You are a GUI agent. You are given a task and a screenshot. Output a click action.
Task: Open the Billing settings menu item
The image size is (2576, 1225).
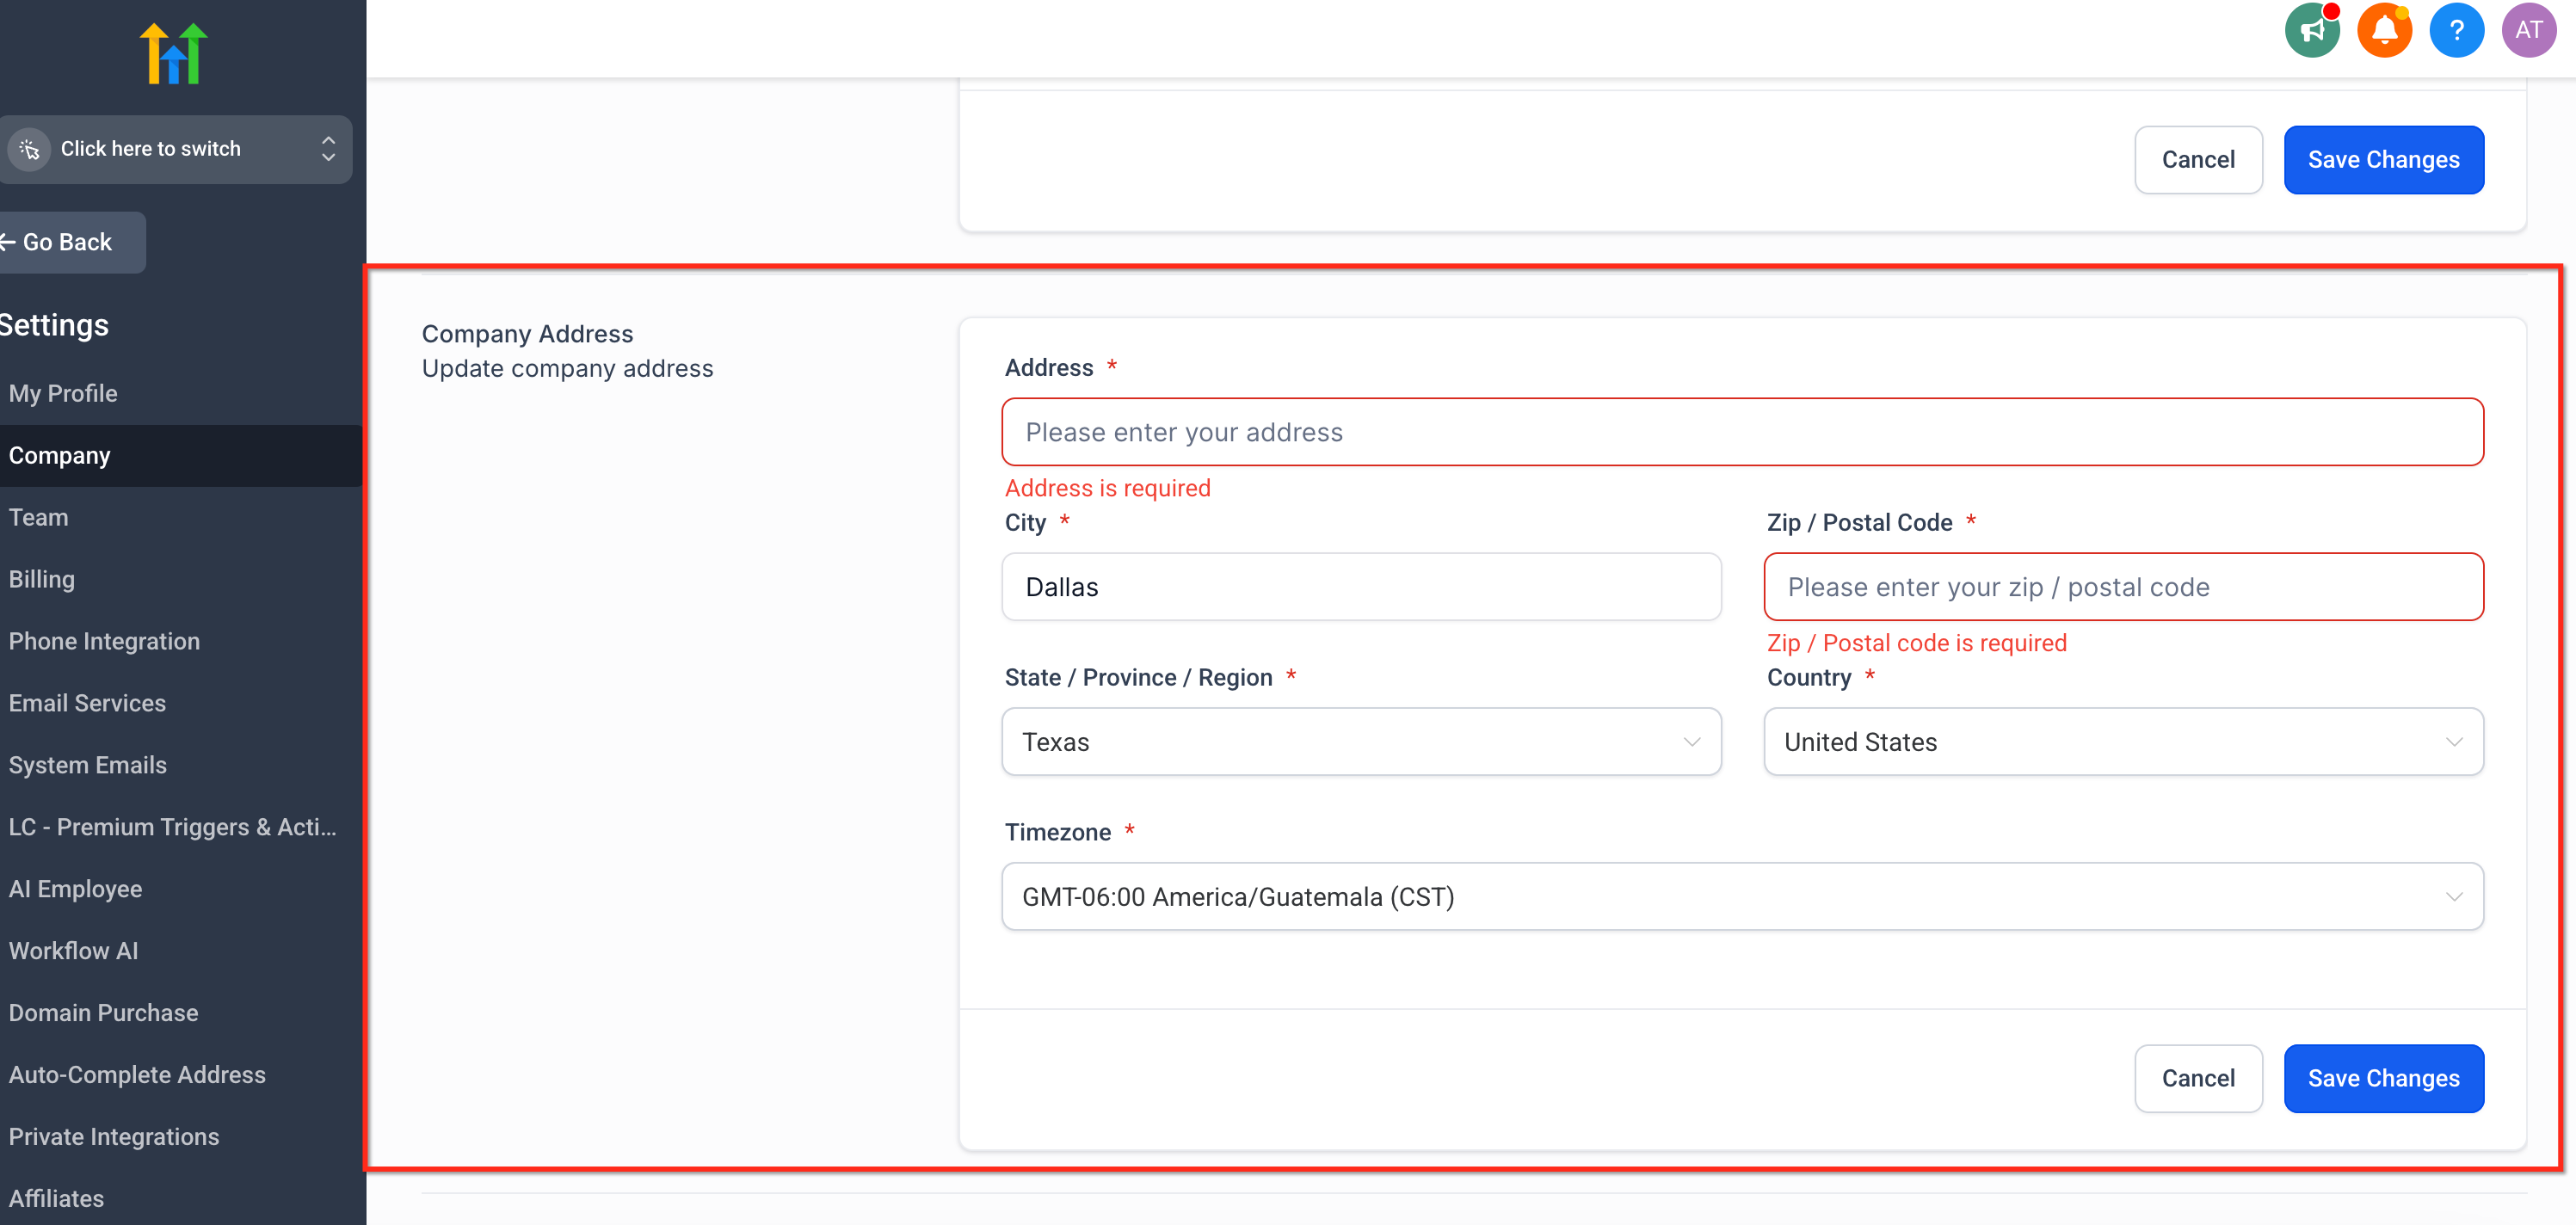coord(42,579)
